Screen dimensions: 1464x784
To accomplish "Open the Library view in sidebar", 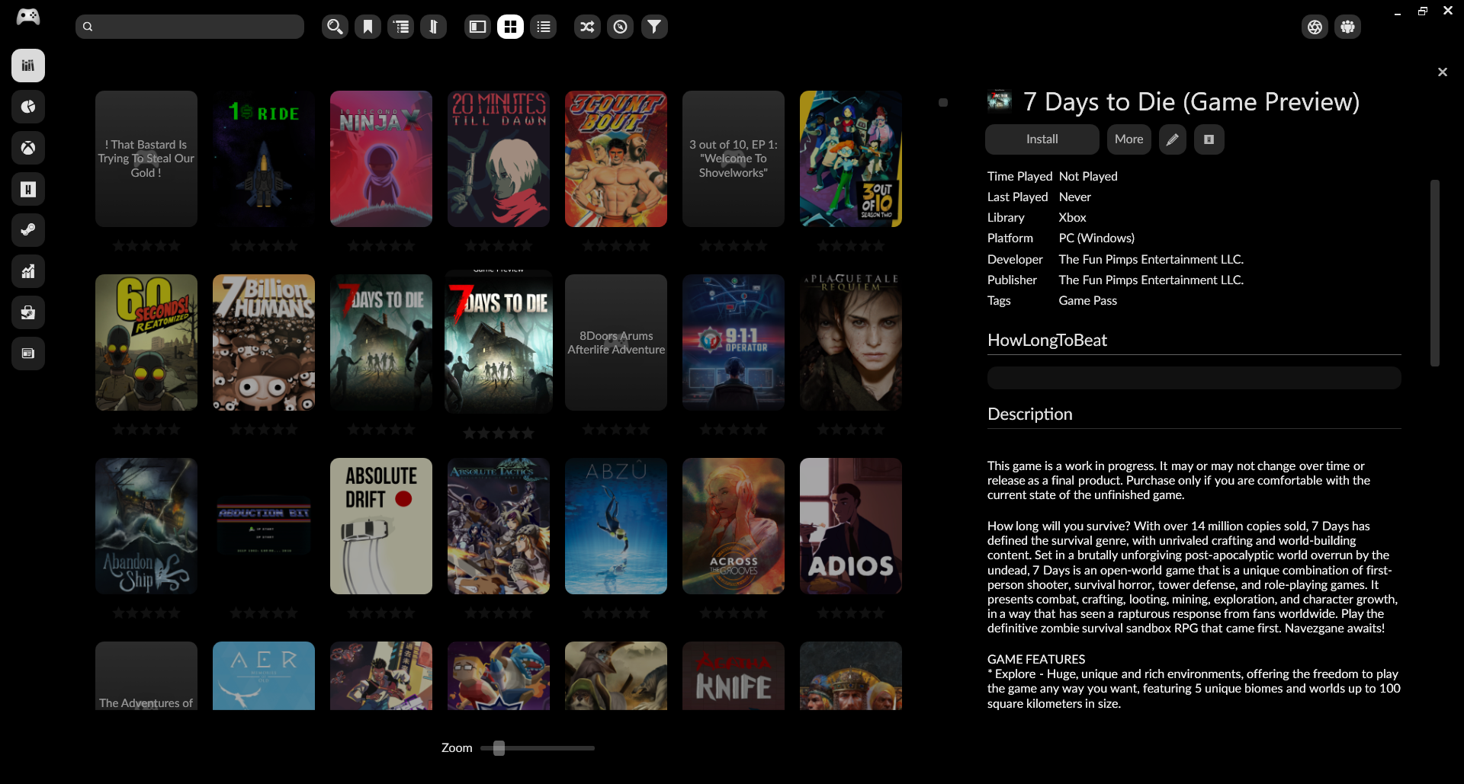I will [x=28, y=66].
